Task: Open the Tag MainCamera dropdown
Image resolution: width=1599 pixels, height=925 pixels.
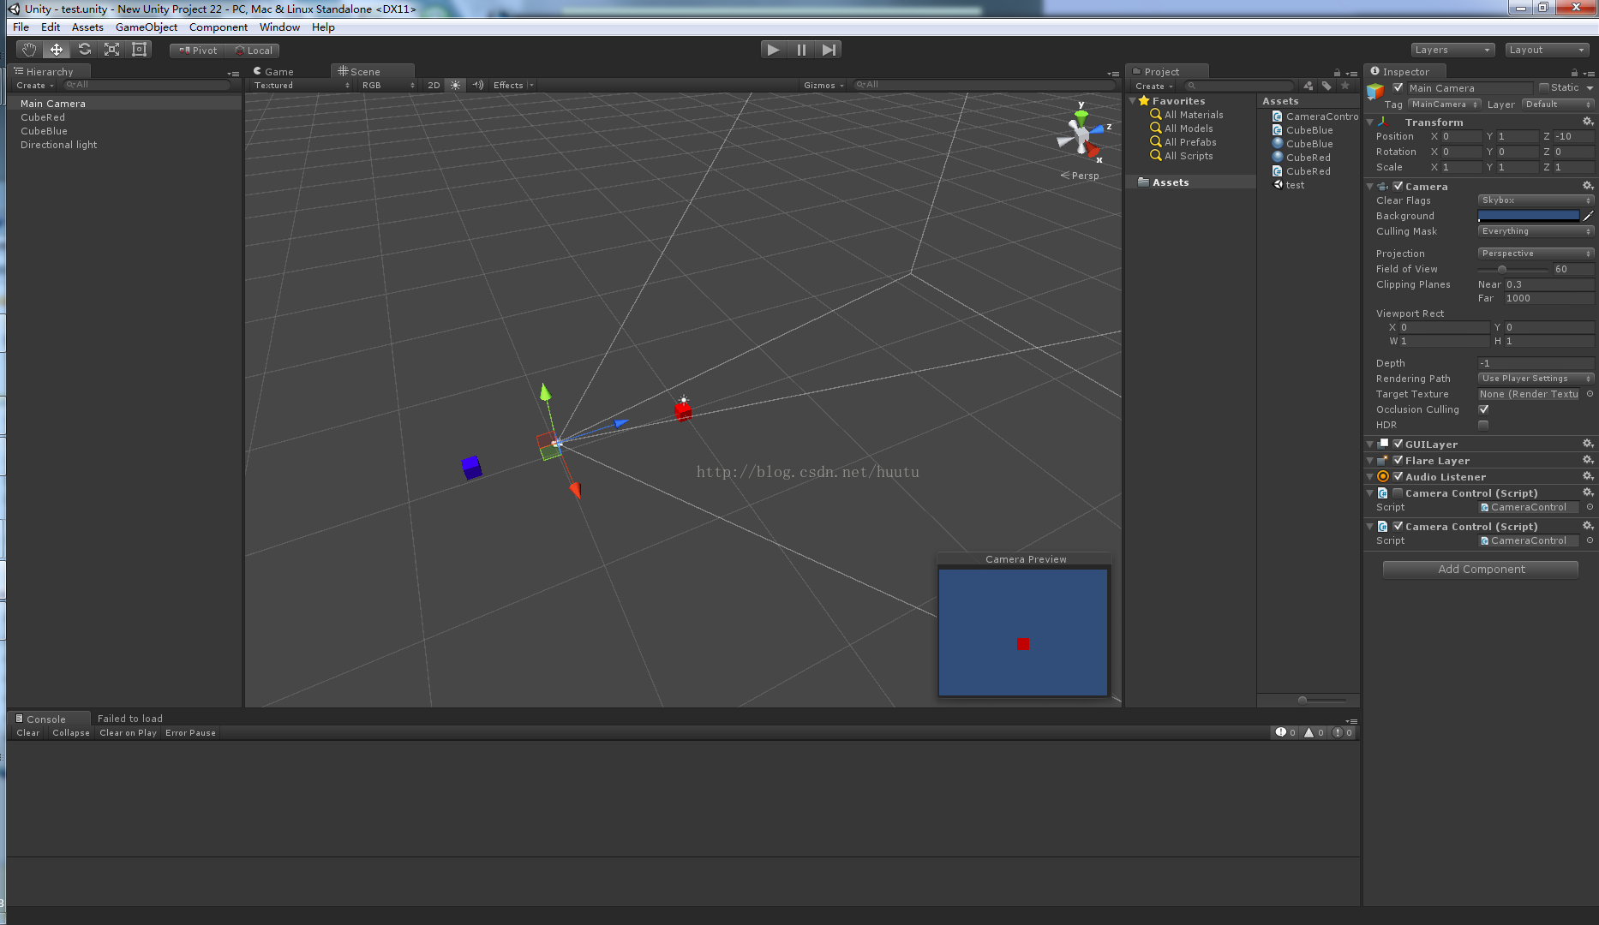Action: 1445,104
